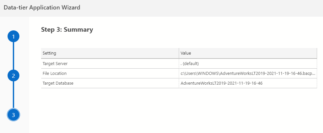Viewport: 323px width, 133px height.
Task: Click the '. (default)' server value
Action: 190,63
